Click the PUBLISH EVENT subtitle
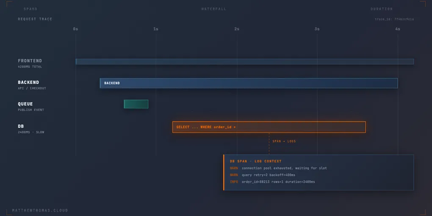This screenshot has height=216, width=432. click(x=31, y=110)
